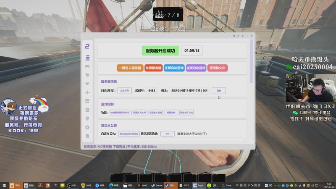Click the remaining time 28天0小时11分钟17秒 field
Viewport: 336px width, 189px height.
[189, 91]
